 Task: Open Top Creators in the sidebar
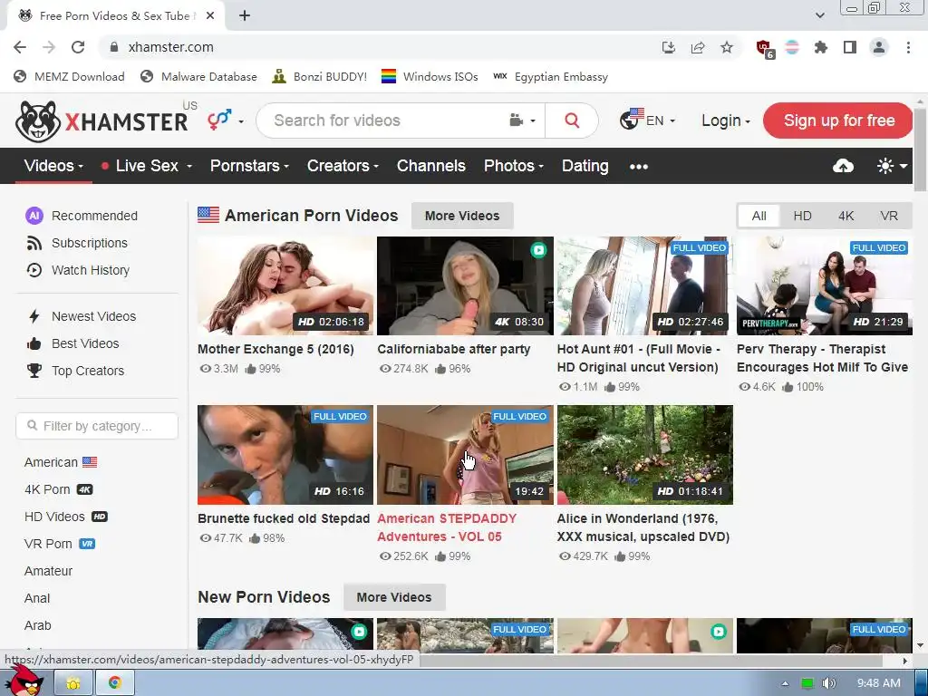click(x=76, y=371)
